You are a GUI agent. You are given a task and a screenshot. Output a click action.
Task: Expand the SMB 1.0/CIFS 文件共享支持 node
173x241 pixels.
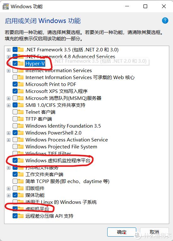(x=8, y=105)
